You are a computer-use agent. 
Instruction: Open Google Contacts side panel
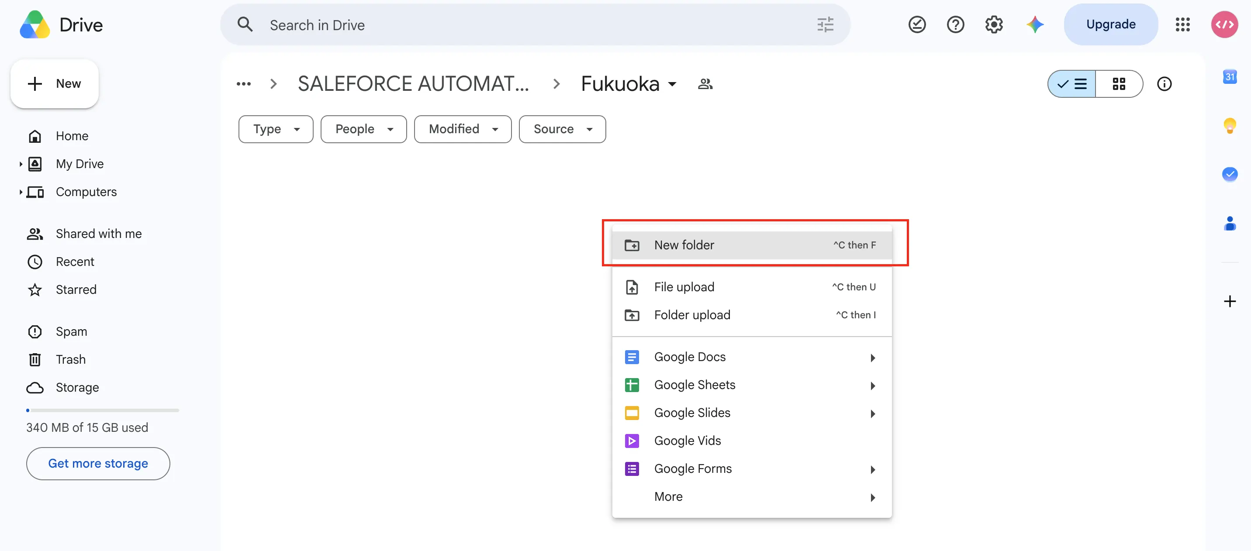click(1230, 223)
